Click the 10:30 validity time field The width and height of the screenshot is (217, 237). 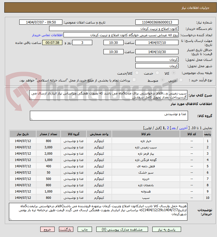pos(114,52)
